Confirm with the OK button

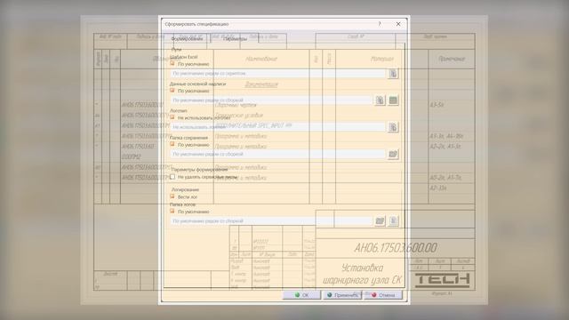[301, 295]
